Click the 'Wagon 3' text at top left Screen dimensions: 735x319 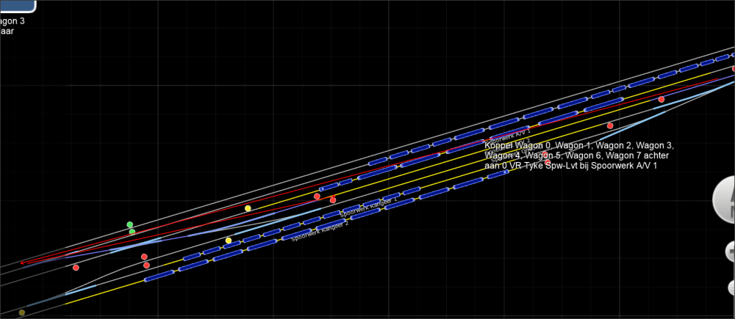[12, 21]
